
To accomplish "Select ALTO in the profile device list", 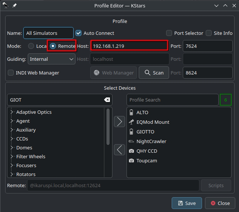I will (179, 112).
